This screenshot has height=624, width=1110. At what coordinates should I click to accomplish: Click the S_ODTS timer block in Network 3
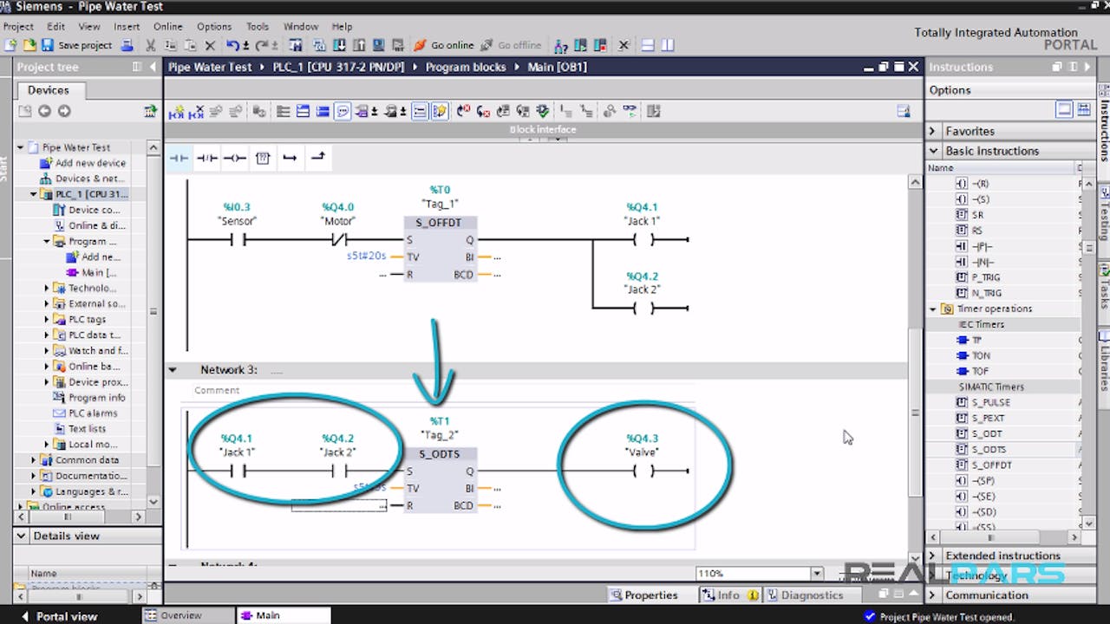[440, 479]
